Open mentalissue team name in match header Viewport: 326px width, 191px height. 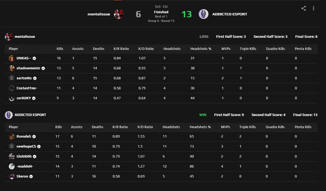[x=99, y=14]
